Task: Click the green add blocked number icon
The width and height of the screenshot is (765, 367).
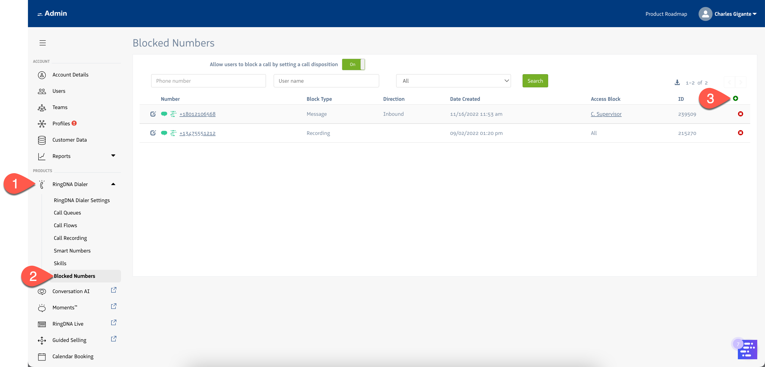Action: 735,98
